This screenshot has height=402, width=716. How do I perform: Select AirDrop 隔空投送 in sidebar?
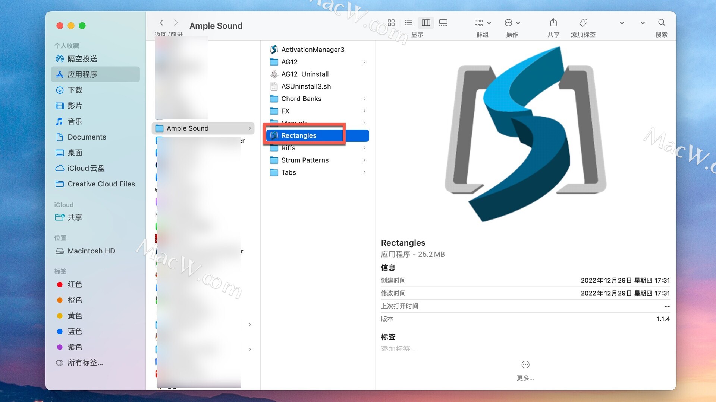[x=95, y=59]
